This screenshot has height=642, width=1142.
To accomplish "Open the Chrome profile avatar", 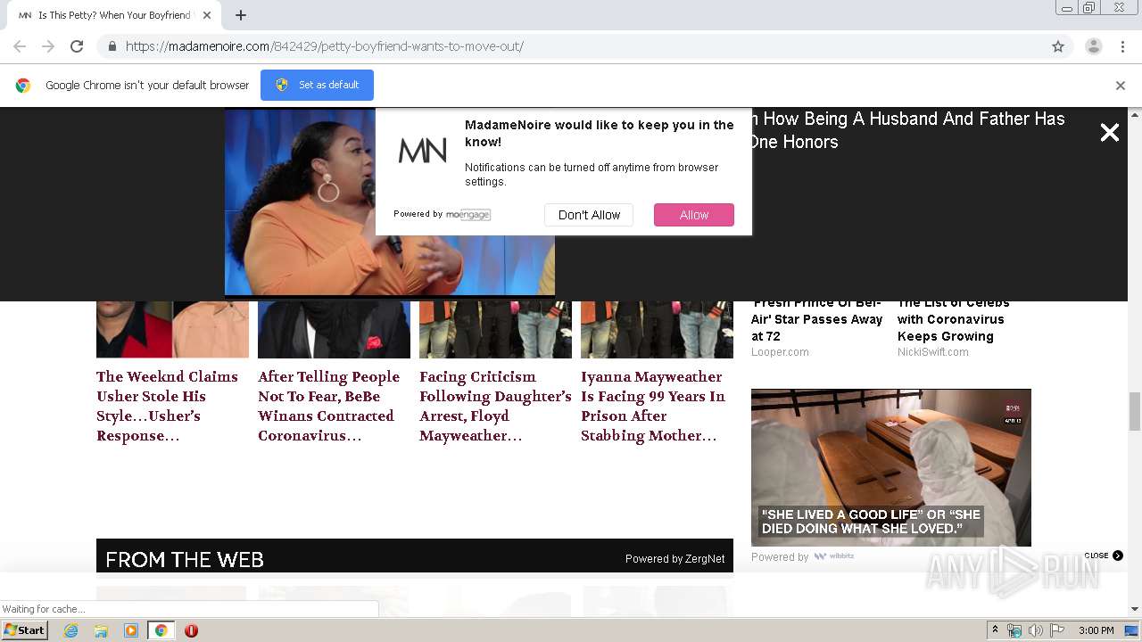I will 1093,46.
